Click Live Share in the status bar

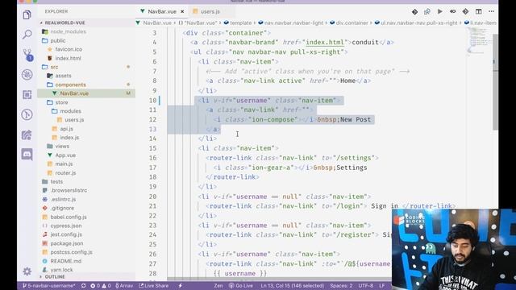[153, 286]
